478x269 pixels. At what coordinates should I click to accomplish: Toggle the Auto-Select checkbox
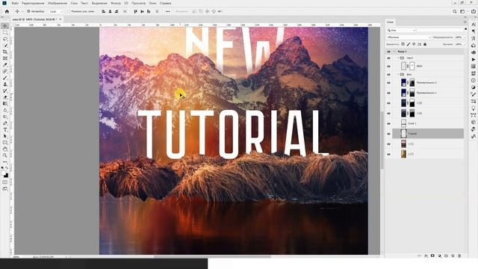(28, 11)
